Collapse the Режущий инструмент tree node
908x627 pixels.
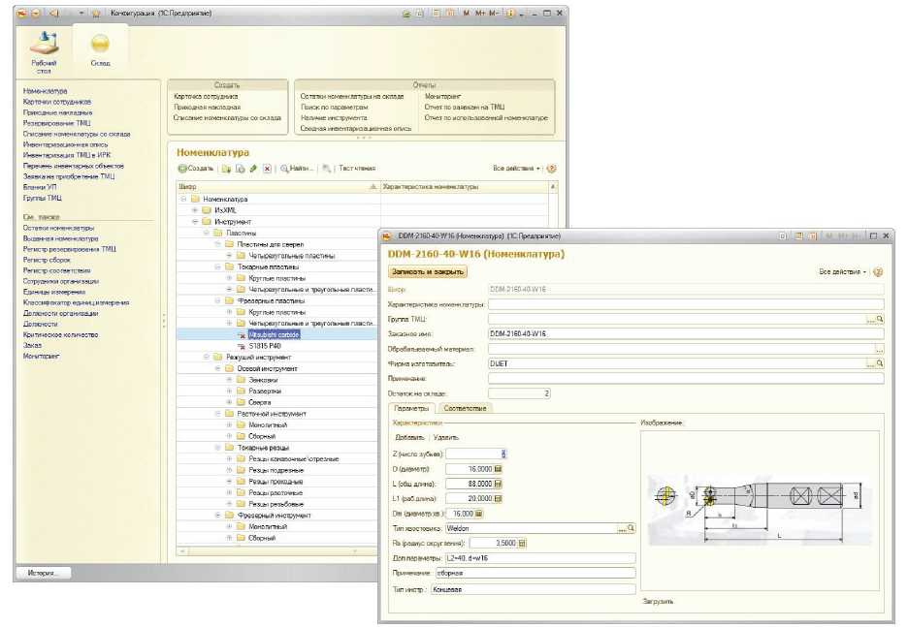click(x=206, y=358)
